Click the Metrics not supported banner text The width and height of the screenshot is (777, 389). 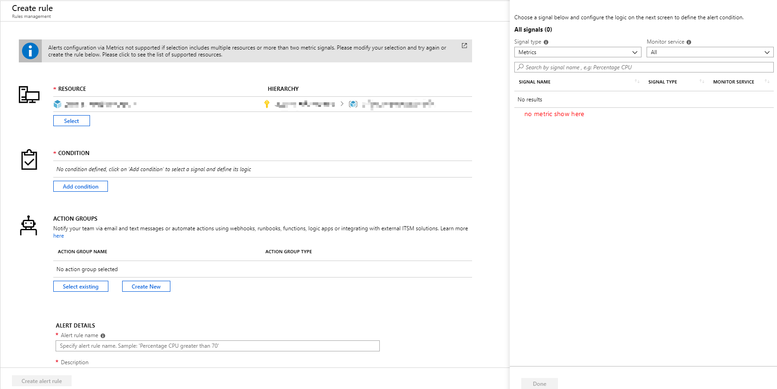[x=247, y=51]
